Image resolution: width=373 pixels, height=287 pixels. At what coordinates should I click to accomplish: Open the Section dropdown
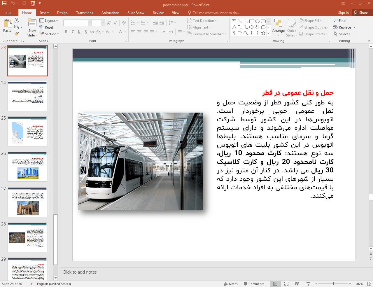click(49, 34)
